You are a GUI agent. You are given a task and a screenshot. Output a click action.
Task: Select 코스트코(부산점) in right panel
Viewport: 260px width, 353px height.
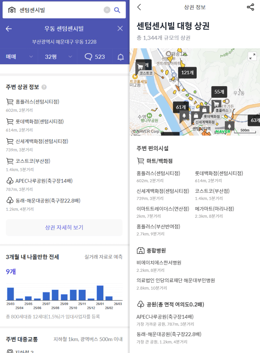pyautogui.click(x=212, y=191)
